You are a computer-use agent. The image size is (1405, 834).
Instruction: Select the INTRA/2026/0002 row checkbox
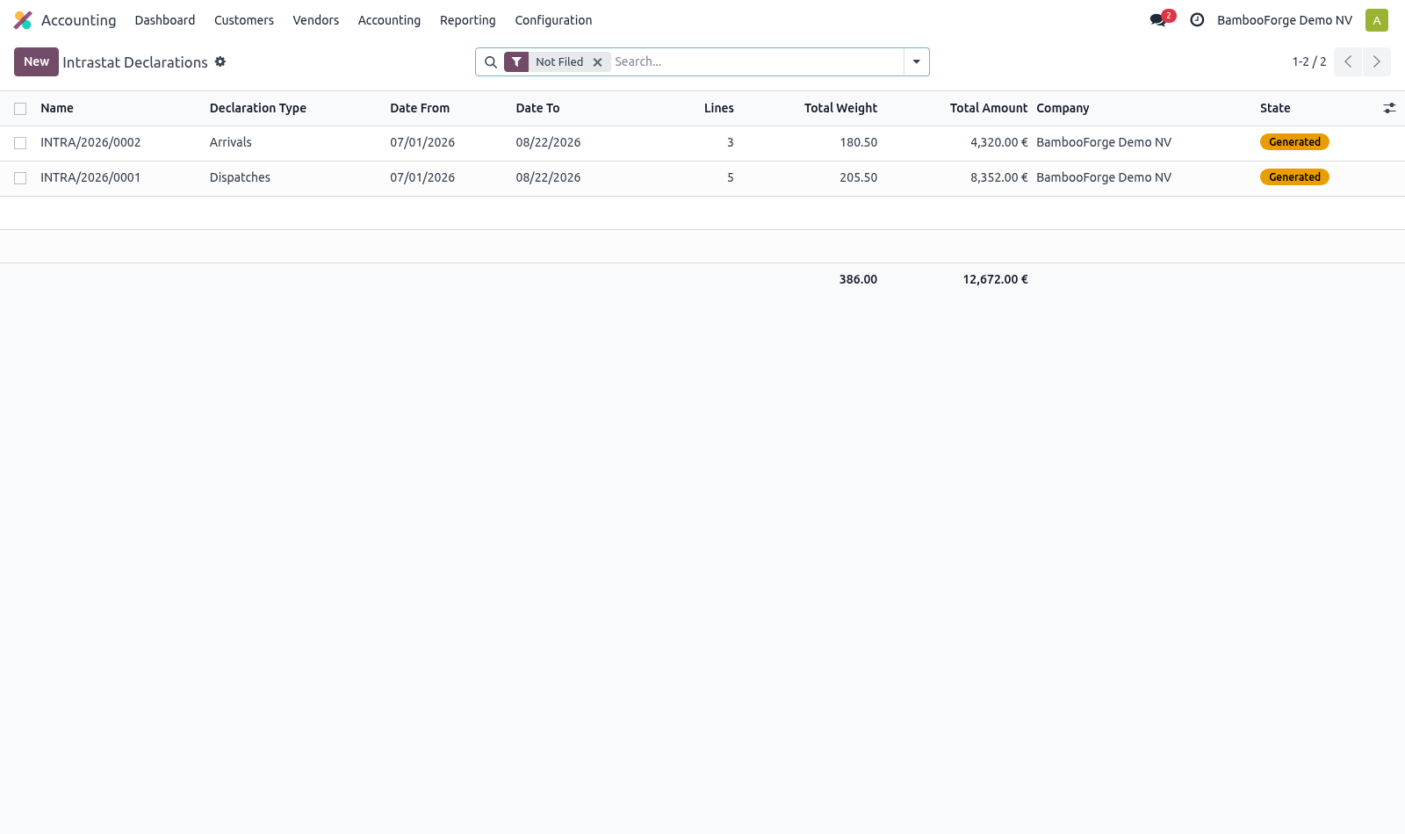20,143
